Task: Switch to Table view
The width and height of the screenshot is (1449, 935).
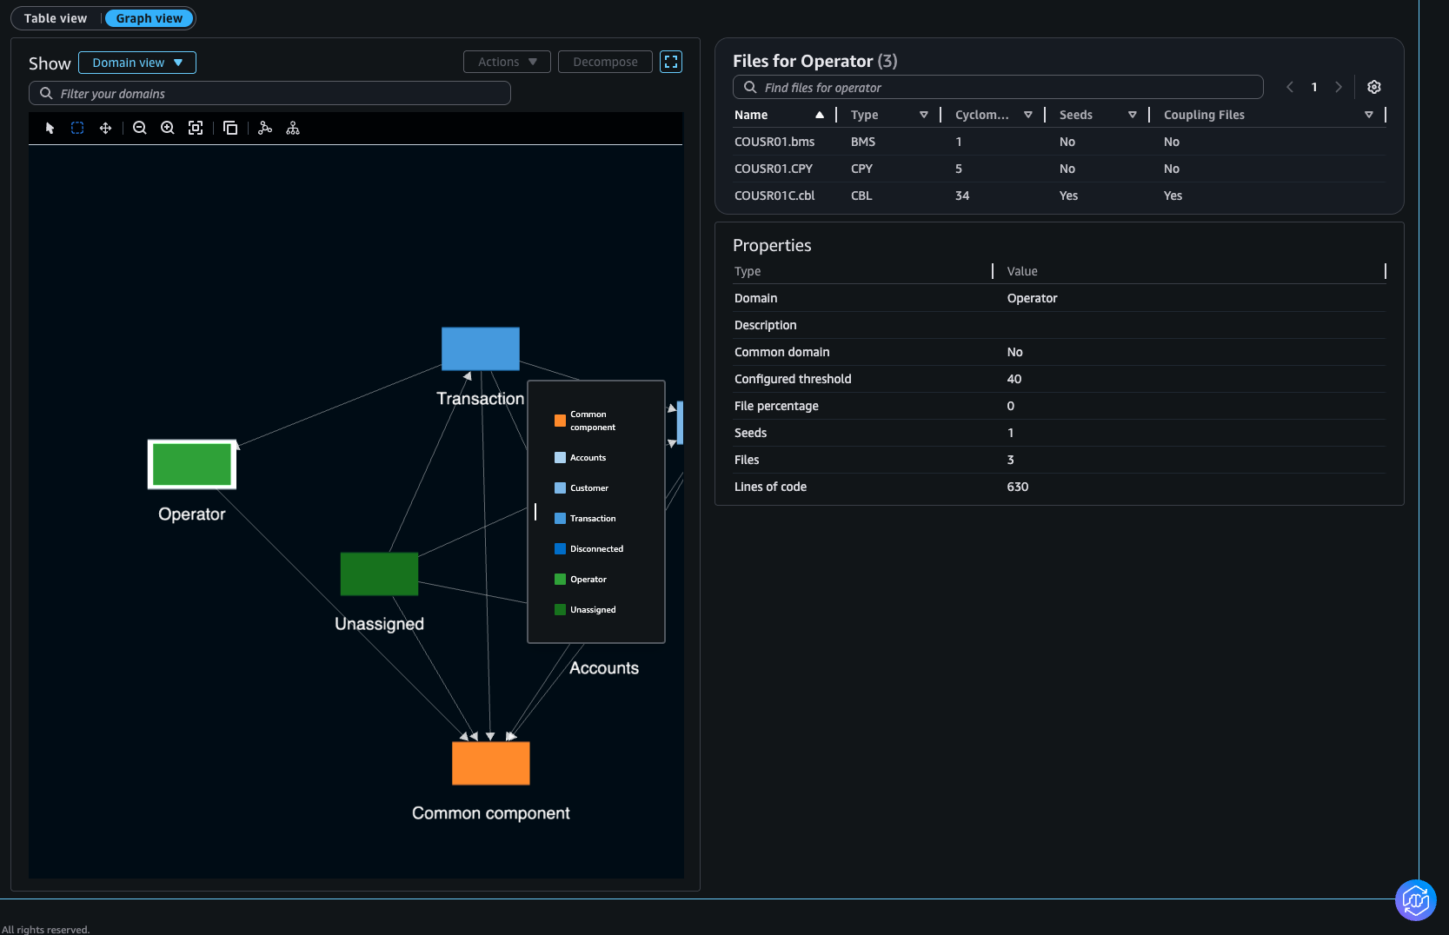Action: (x=56, y=18)
